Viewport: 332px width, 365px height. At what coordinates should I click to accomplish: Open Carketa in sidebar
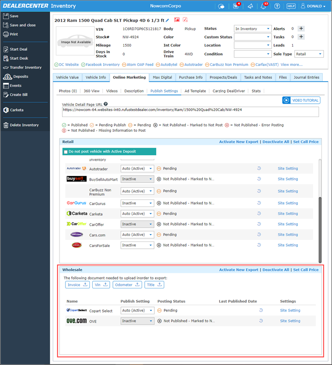tap(13, 110)
